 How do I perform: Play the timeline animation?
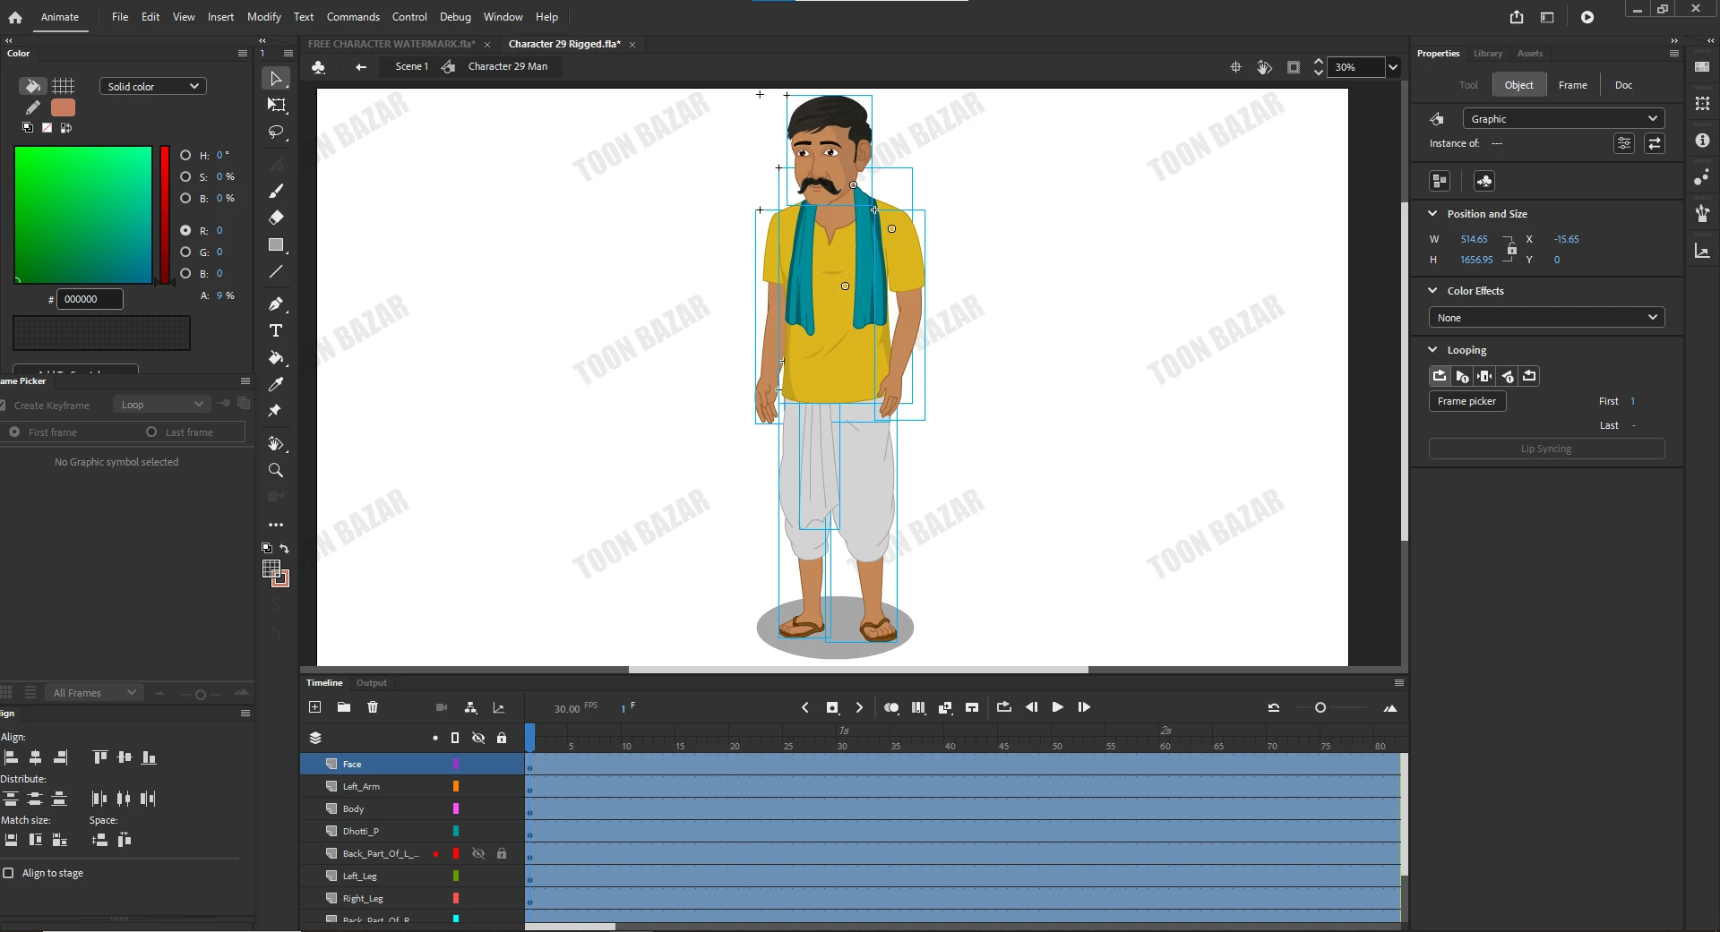coord(1058,707)
